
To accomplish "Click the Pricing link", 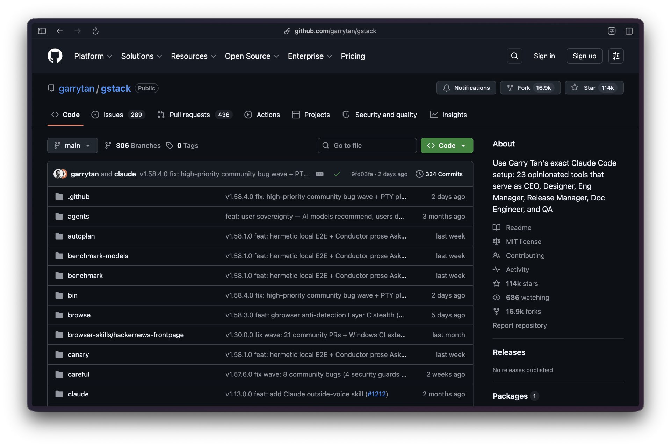I will (353, 56).
